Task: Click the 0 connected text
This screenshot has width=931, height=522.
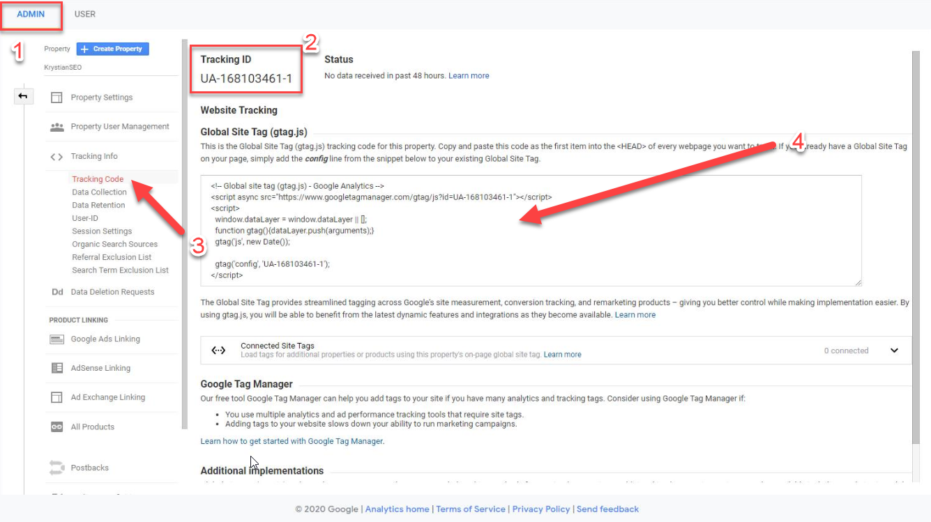Action: (846, 351)
